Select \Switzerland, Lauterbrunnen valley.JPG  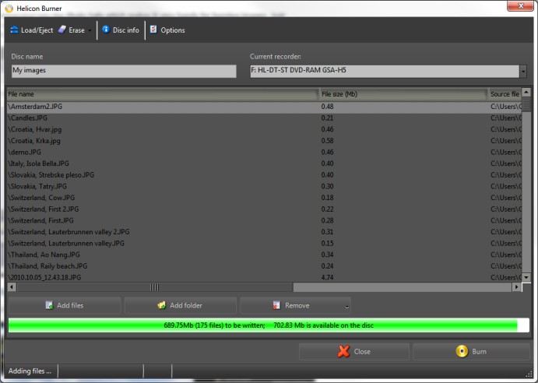click(264, 244)
